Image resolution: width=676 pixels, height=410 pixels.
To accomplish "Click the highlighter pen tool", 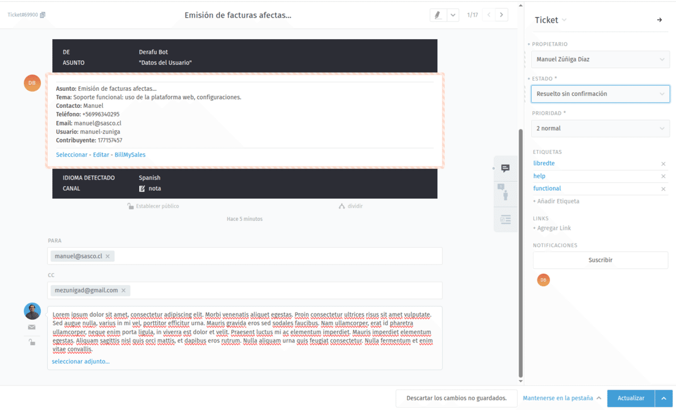I will point(437,15).
